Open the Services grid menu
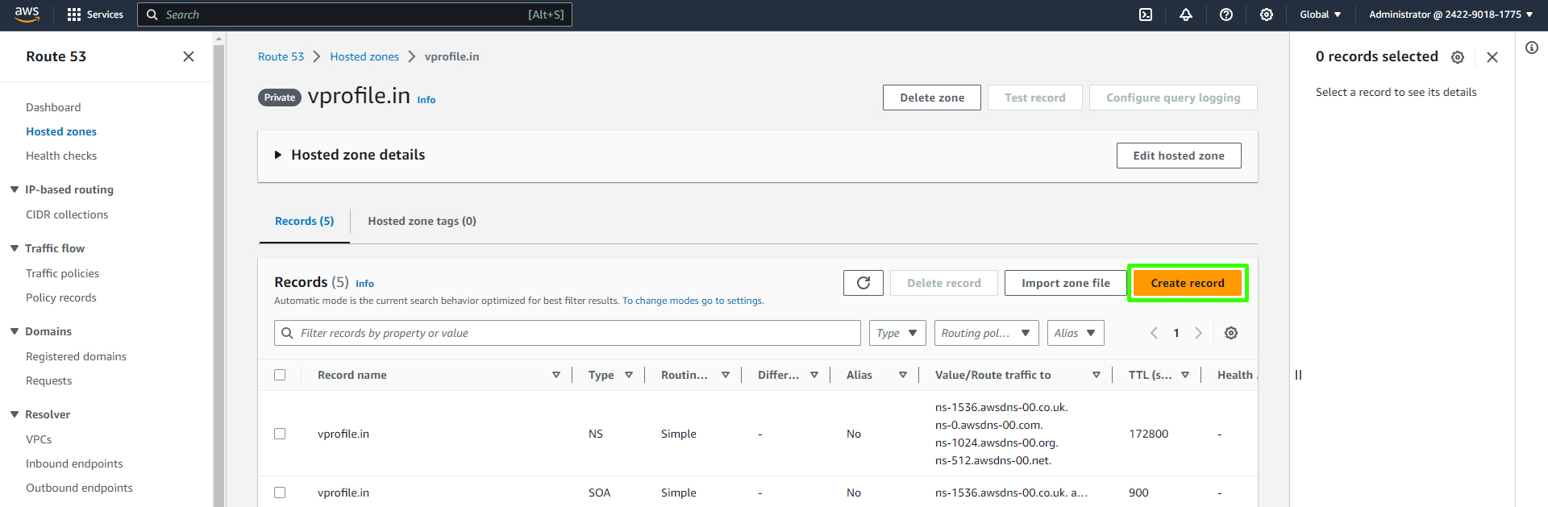1548x507 pixels. 95,15
